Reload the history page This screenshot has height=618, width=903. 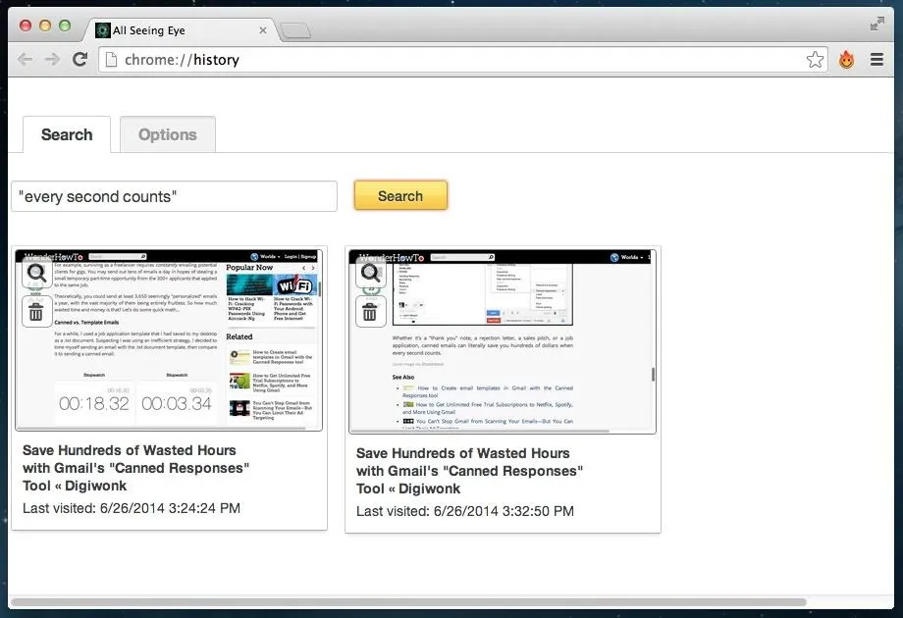click(80, 59)
